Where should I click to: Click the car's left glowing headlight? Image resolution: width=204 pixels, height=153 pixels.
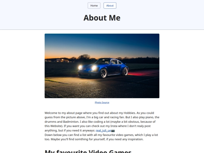(80, 67)
